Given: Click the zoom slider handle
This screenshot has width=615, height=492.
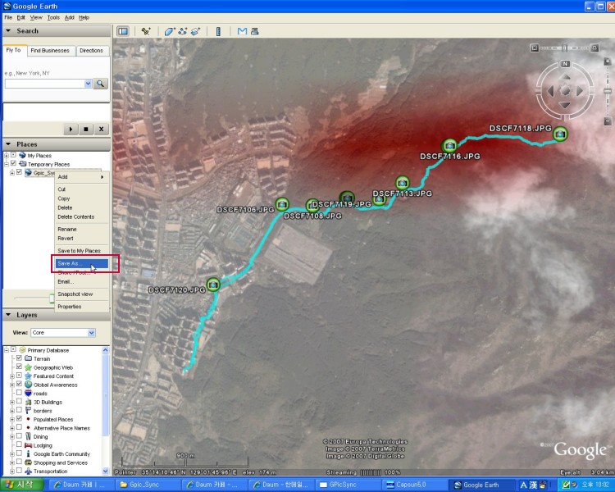Looking at the screenshot, I should pyautogui.click(x=607, y=91).
